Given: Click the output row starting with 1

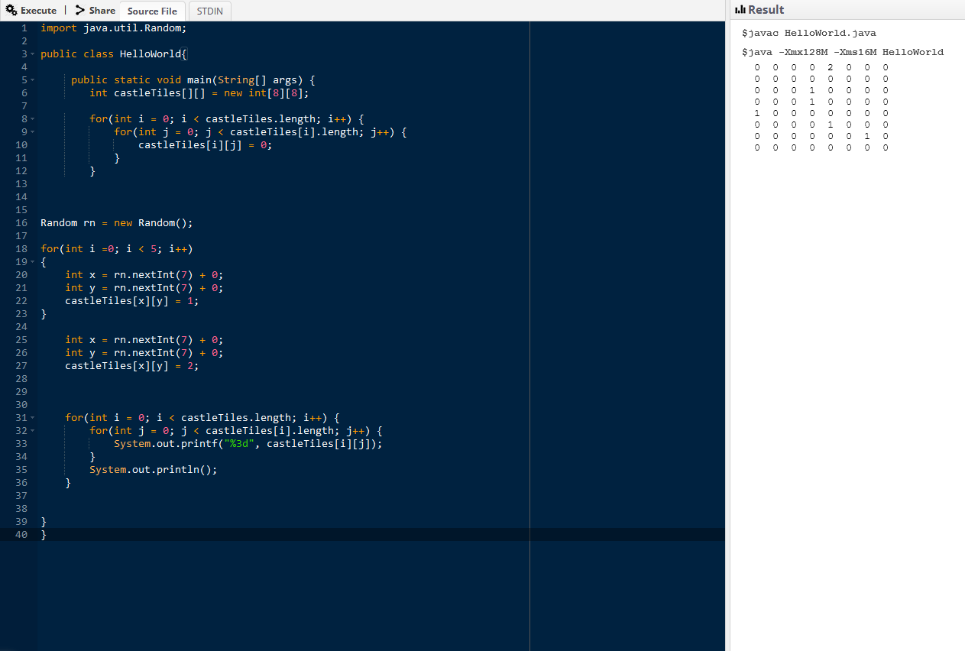Looking at the screenshot, I should tap(821, 113).
